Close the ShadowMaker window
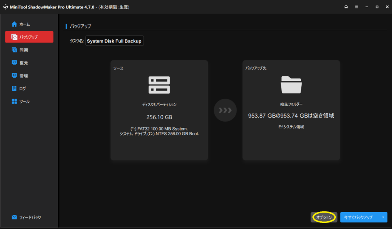This screenshot has height=229, width=392. [x=387, y=7]
